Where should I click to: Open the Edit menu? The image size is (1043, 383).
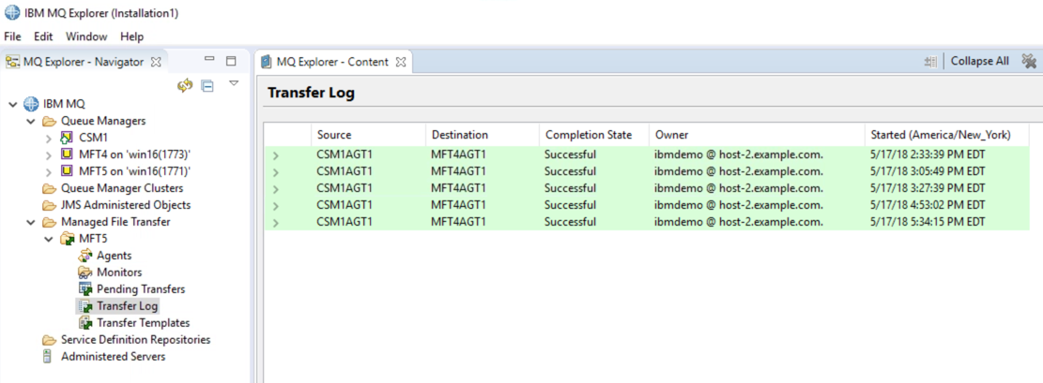(x=43, y=37)
